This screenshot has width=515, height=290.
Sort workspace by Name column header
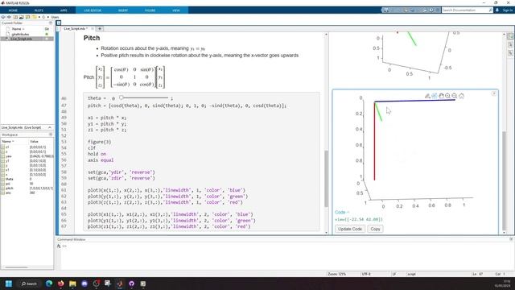(8, 142)
